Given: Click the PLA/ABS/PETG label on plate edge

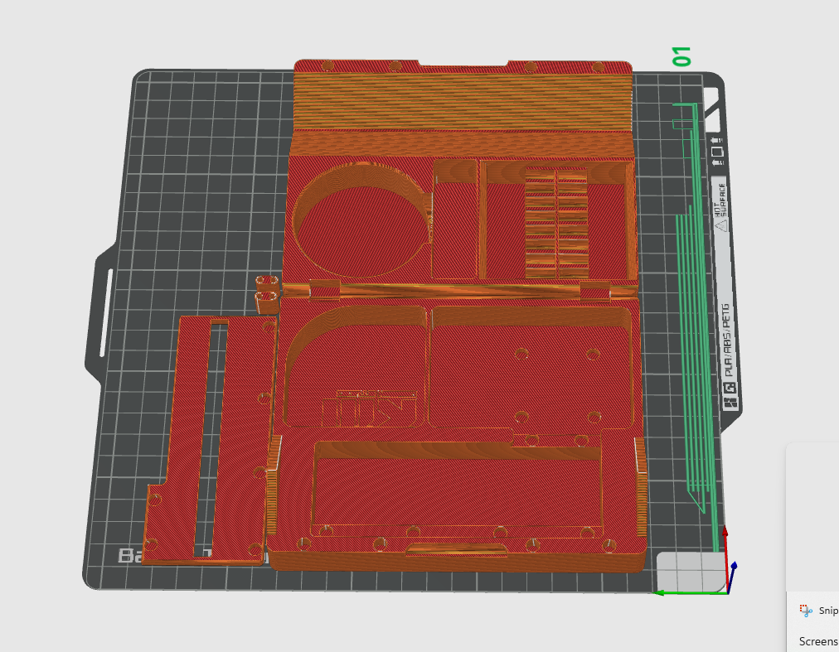Looking at the screenshot, I should pos(726,340).
